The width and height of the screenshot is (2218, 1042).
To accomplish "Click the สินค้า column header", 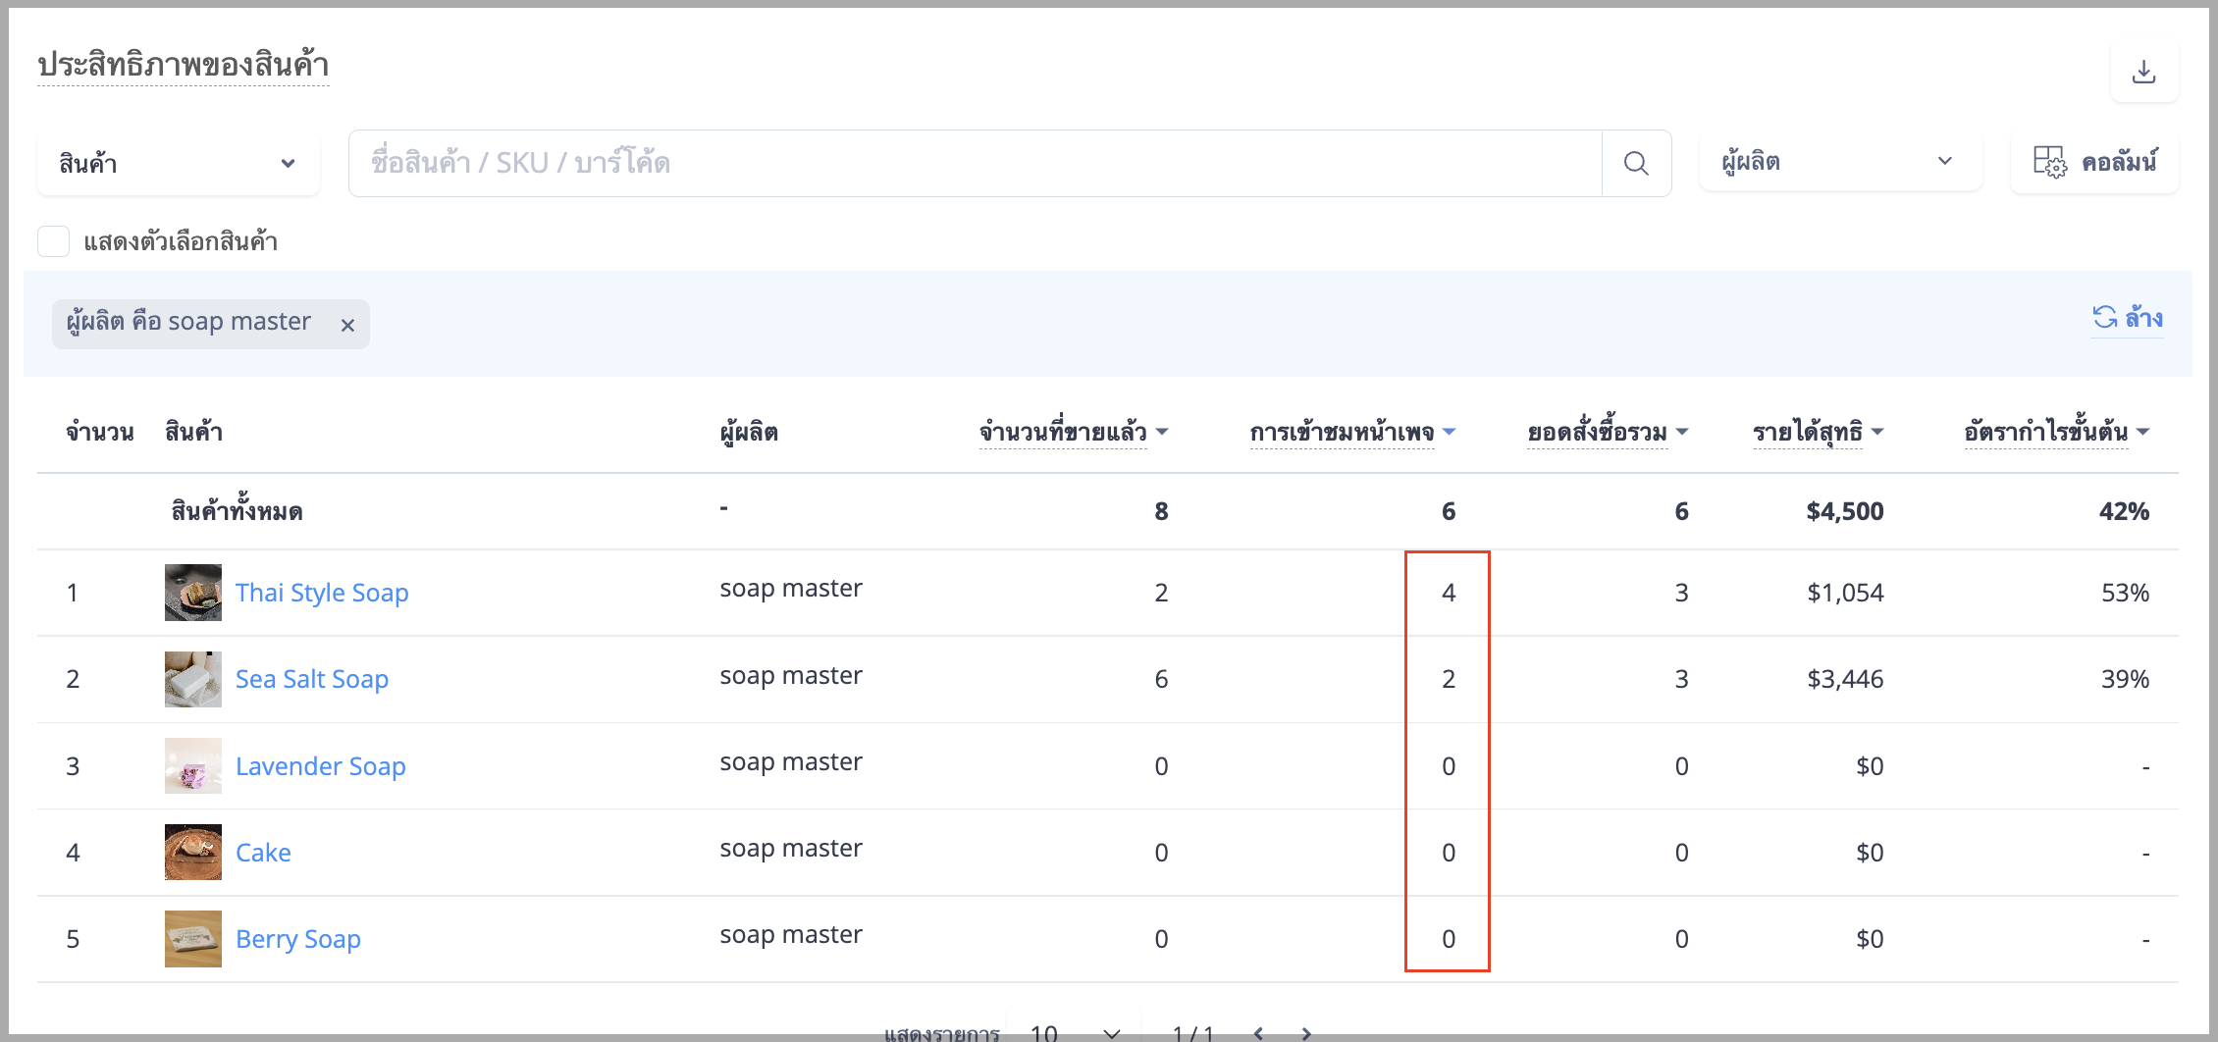I will pyautogui.click(x=194, y=432).
